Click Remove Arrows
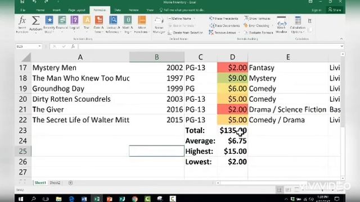Image resolution: width=360 pixels, height=202 pixels. tap(223, 33)
